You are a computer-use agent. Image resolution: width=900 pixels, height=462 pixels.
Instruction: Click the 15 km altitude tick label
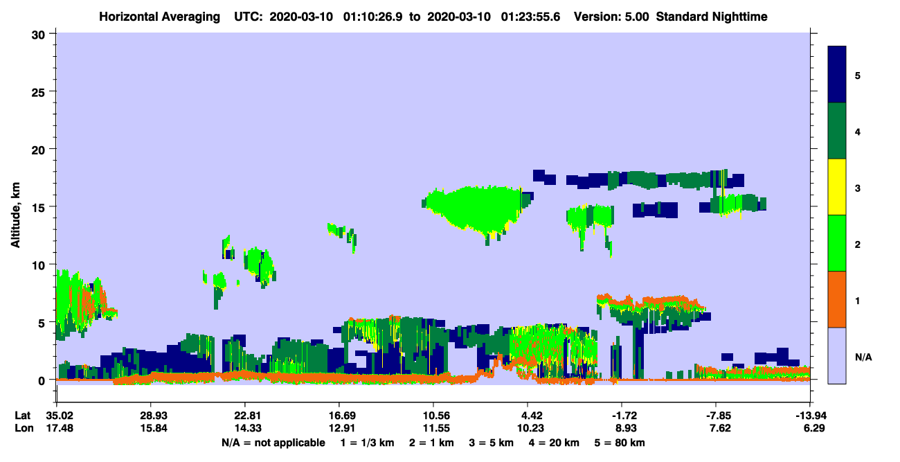pyautogui.click(x=41, y=206)
